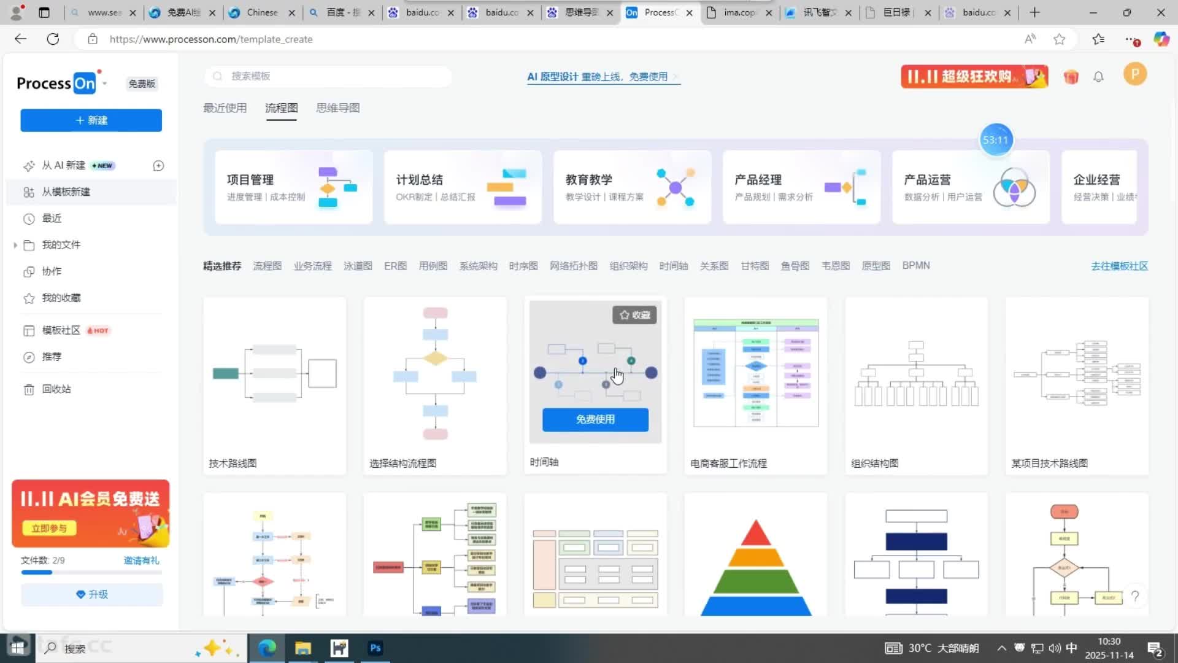Click the 文件数 usage progress bar

coord(91,572)
